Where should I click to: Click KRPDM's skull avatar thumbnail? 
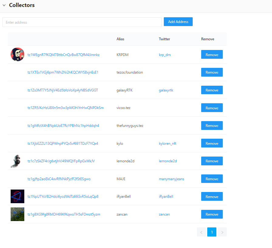click(17, 55)
